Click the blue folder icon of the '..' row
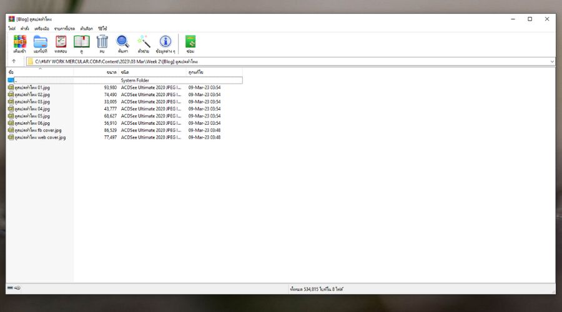This screenshot has height=312, width=562. point(11,80)
